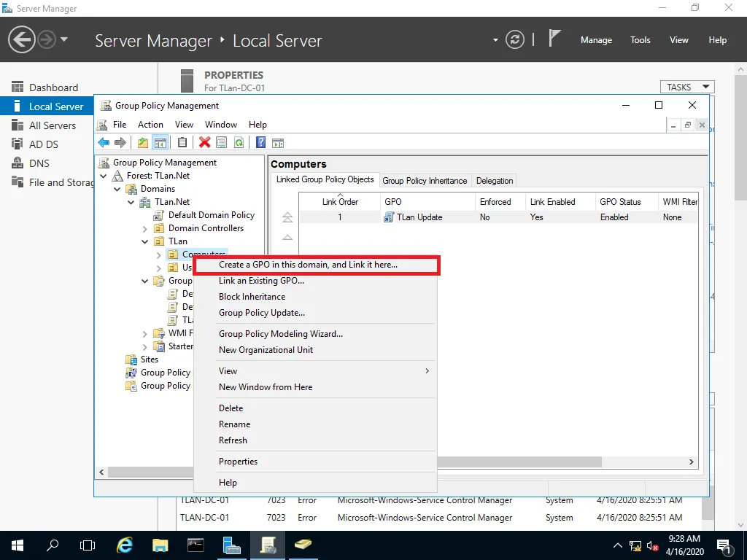Click the Up One Level folder icon
This screenshot has height=560, width=747.
coord(142,142)
